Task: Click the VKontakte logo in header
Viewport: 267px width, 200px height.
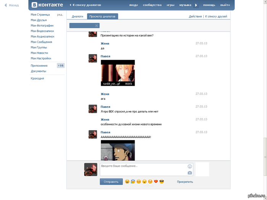Action: [x=47, y=5]
